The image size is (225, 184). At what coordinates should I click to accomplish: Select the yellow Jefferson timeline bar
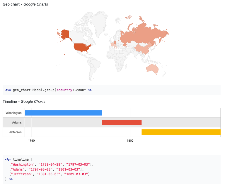click(x=181, y=132)
